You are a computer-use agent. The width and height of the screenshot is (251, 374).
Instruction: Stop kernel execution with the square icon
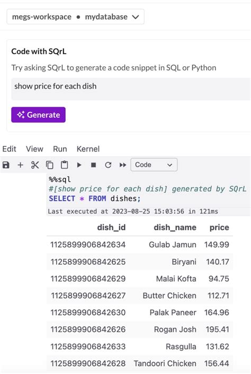click(94, 165)
